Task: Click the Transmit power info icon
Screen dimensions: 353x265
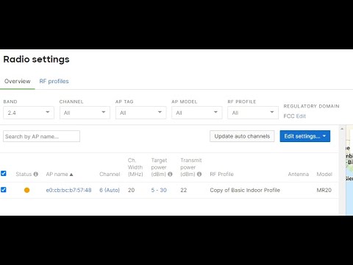Action: (199, 174)
